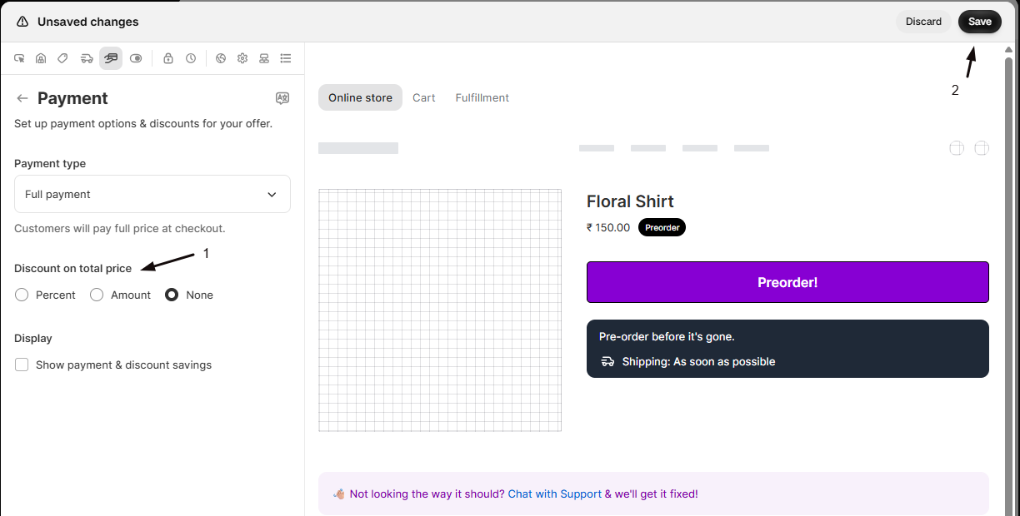Screen dimensions: 1020x516
Task: Click 'Set up payment options & discounts' description
Action: (143, 124)
